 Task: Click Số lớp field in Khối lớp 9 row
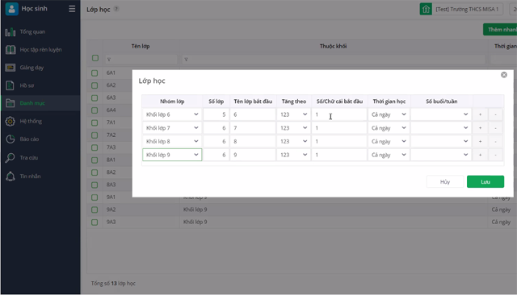point(216,155)
